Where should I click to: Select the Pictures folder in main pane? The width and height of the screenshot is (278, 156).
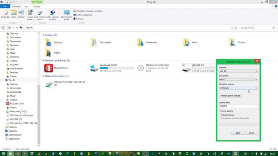pyautogui.click(x=237, y=42)
